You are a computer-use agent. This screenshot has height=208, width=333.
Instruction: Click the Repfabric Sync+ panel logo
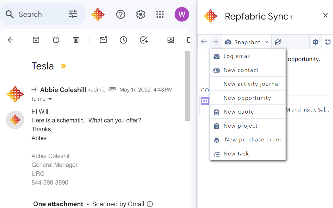[x=210, y=16]
